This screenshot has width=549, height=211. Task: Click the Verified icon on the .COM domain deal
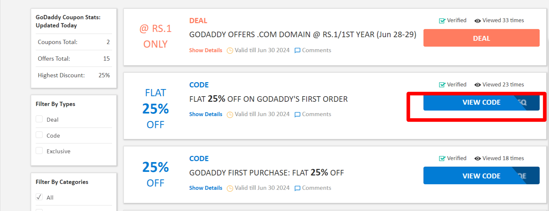tap(441, 20)
